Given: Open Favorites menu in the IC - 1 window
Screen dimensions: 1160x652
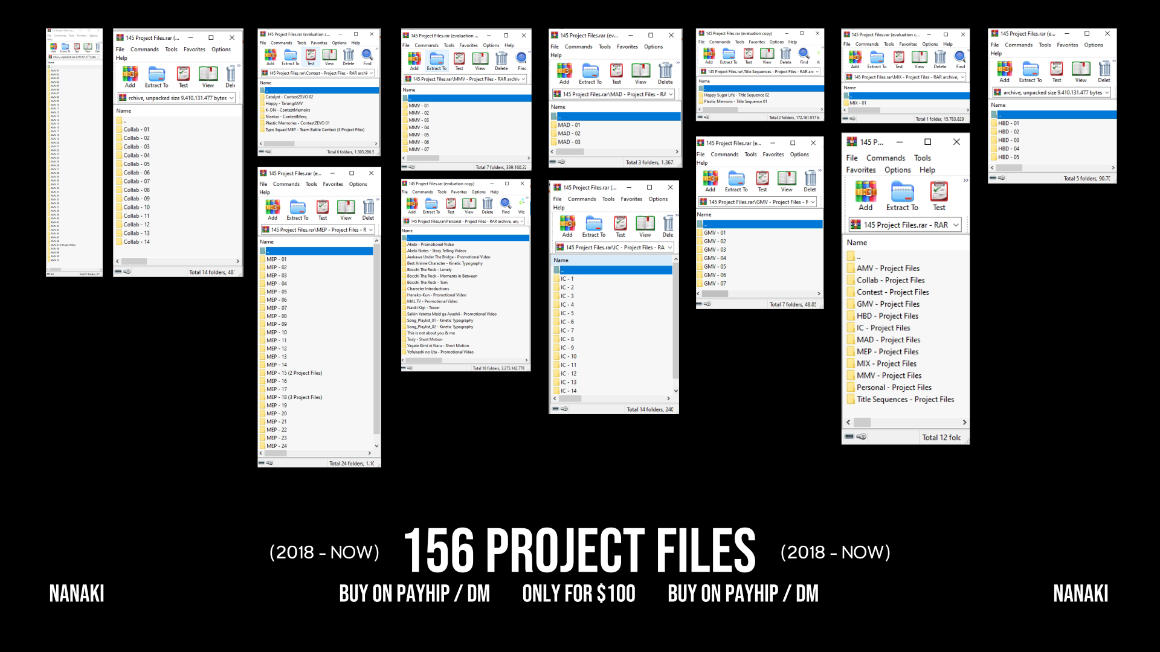Looking at the screenshot, I should coord(631,199).
